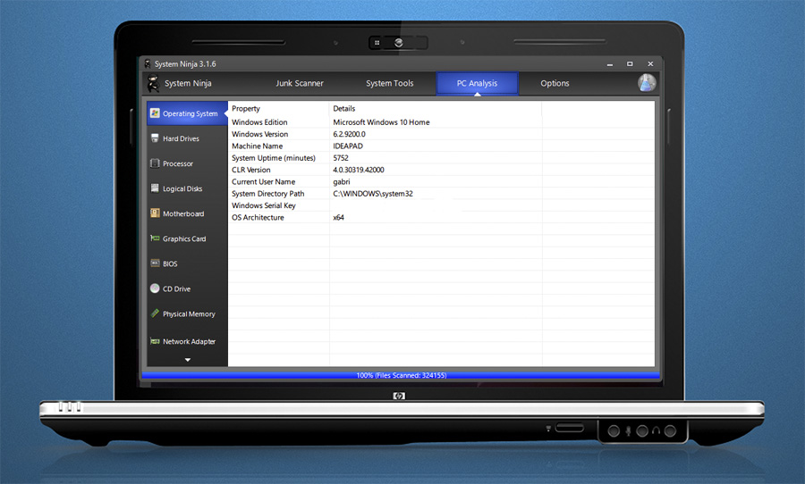Viewport: 805px width, 484px height.
Task: Select the Windows Serial Key row
Action: [442, 205]
